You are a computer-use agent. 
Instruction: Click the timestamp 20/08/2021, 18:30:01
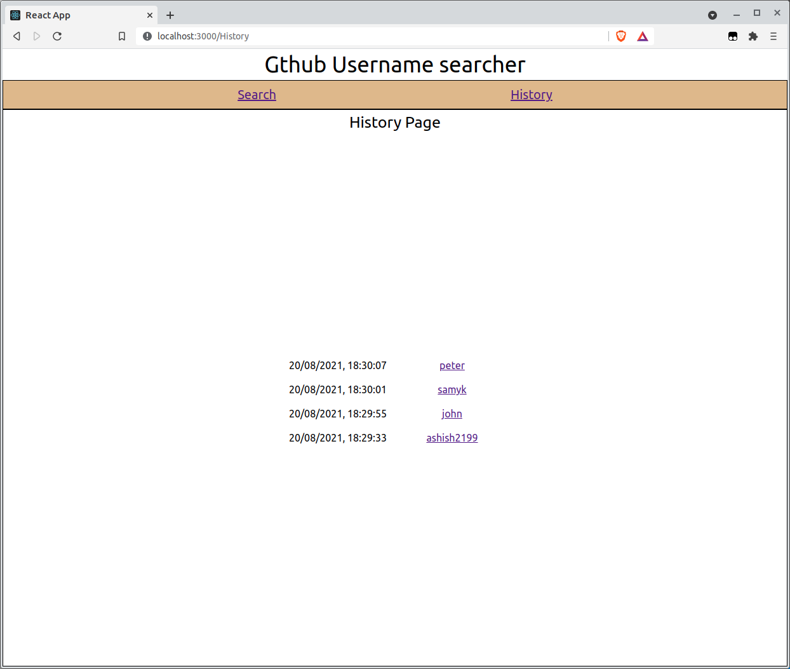338,389
